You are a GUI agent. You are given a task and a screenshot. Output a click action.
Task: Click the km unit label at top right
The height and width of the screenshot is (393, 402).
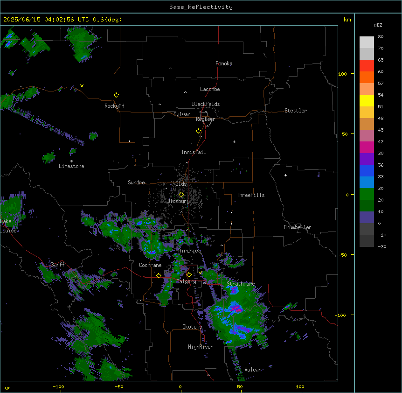(x=347, y=20)
